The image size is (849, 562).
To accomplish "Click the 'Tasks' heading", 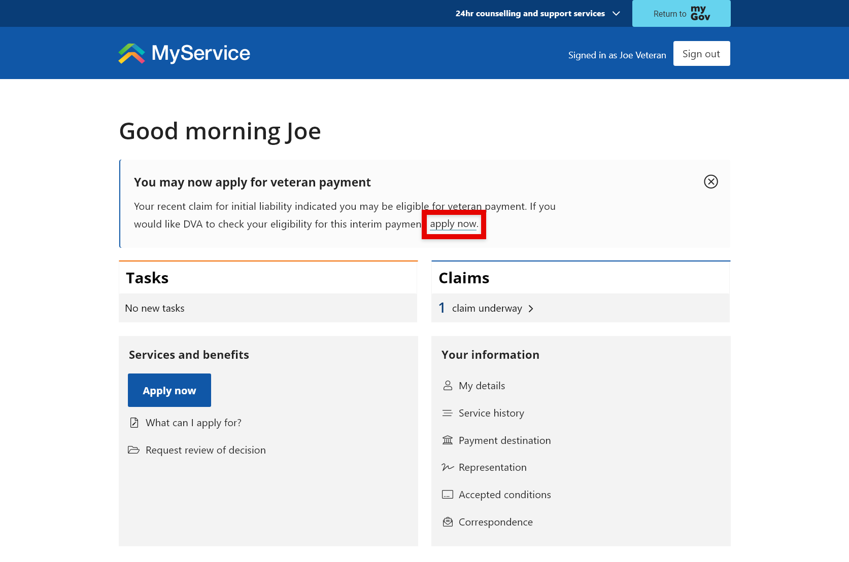I will [x=147, y=278].
